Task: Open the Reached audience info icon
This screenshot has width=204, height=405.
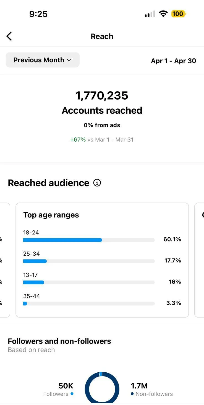Action: (x=97, y=183)
